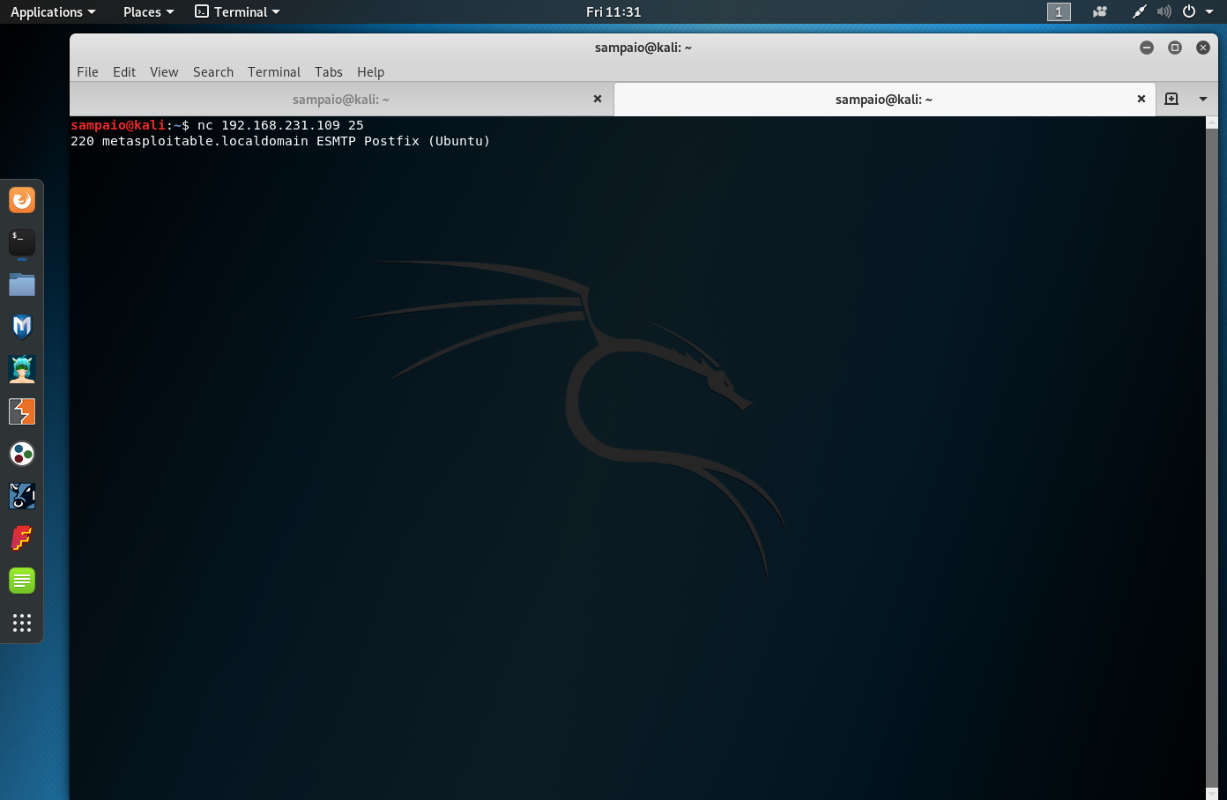Expand the Applications top bar menu

pyautogui.click(x=53, y=11)
